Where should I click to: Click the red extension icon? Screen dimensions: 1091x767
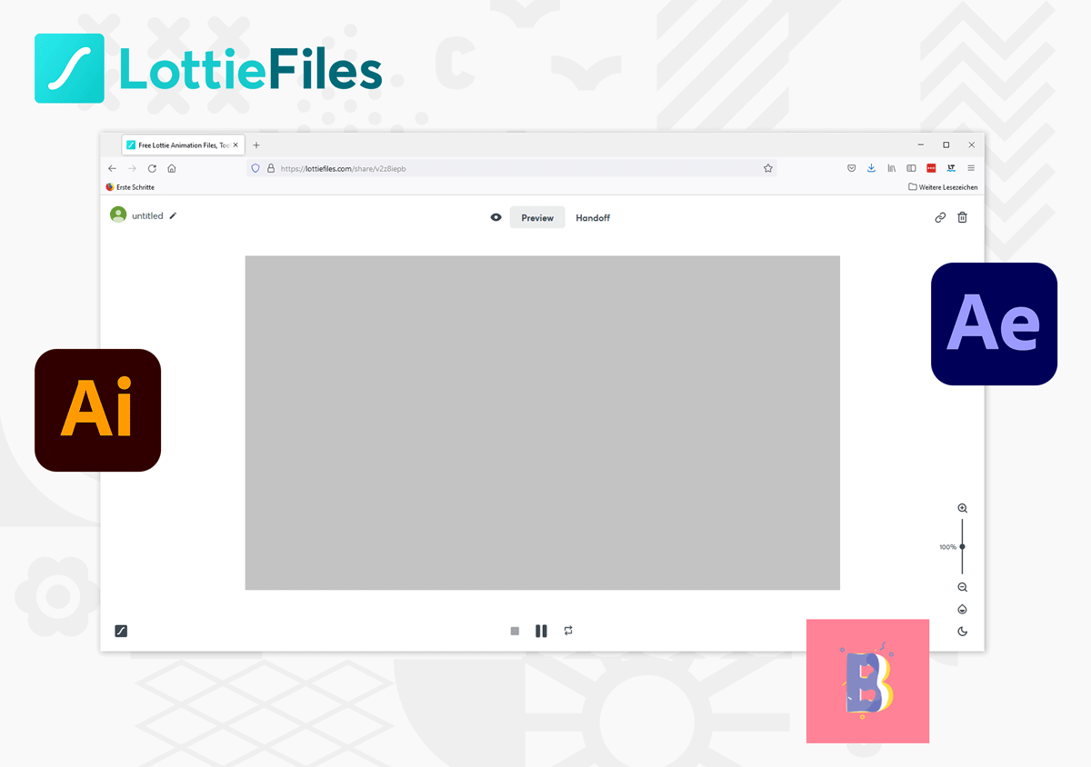(x=931, y=168)
